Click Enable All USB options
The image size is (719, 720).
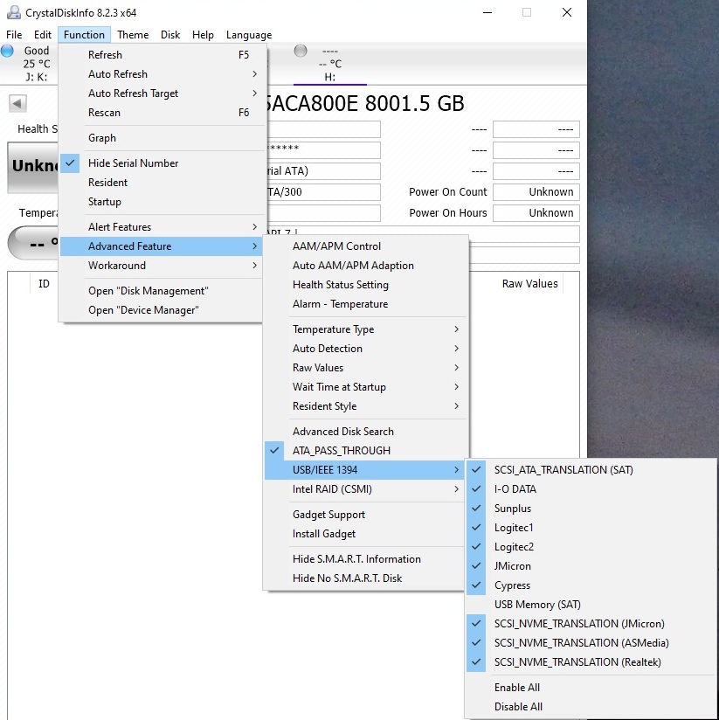(591, 688)
